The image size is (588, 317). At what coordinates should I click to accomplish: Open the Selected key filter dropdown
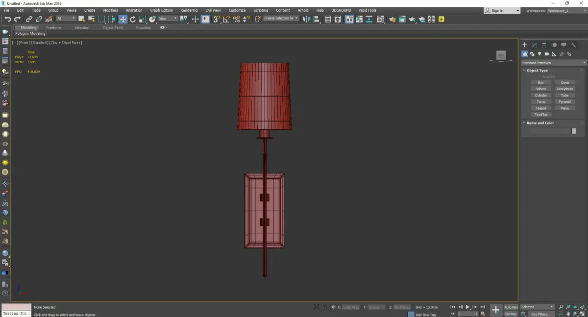537,307
